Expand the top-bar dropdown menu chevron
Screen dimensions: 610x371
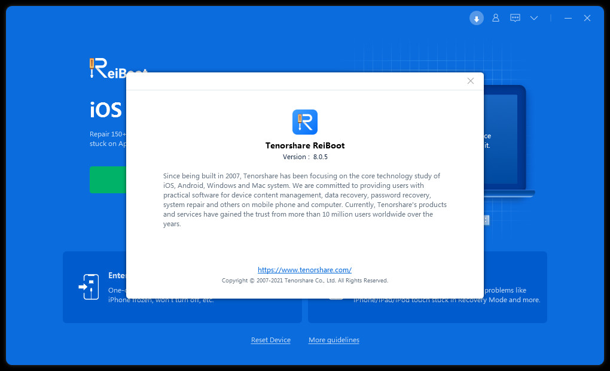tap(534, 18)
